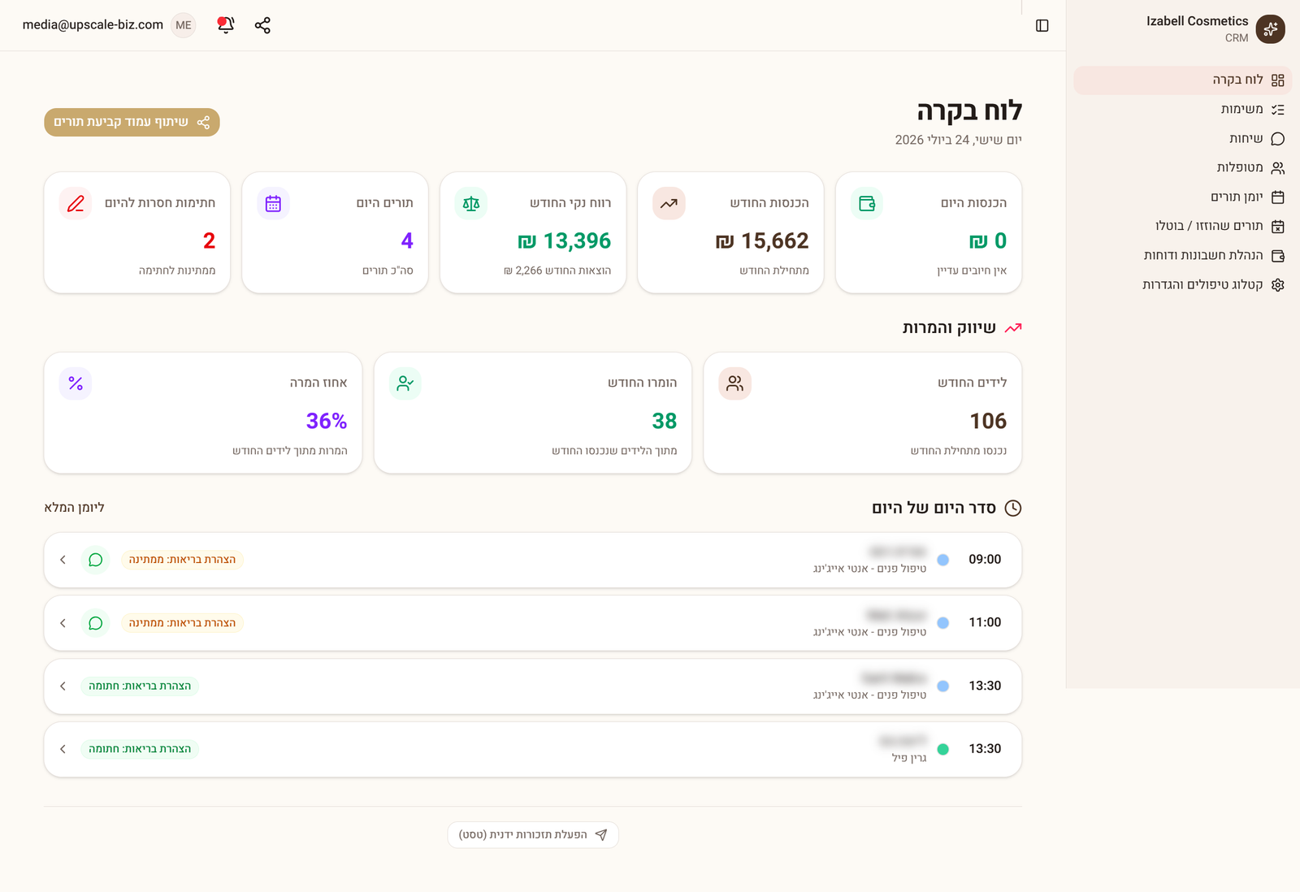This screenshot has height=892, width=1300.
Task: Click שיתוף עמוד קביעת תורים button
Action: (x=132, y=122)
